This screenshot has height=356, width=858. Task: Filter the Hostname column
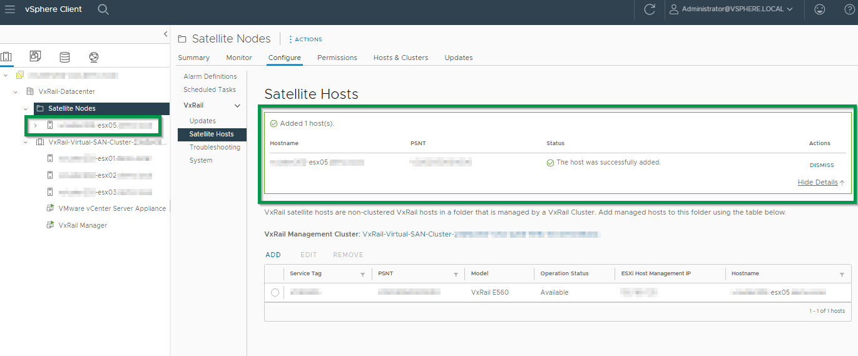click(842, 274)
